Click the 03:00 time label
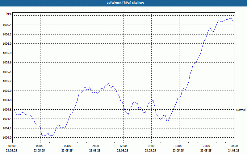 click(40, 146)
